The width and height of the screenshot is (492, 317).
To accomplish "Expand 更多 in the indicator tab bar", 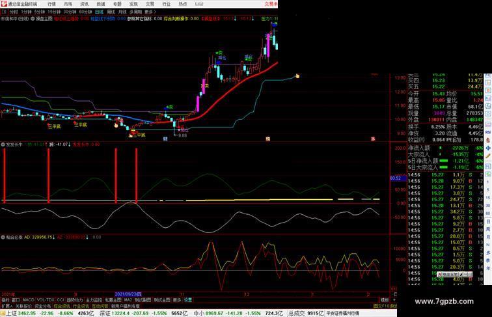I will click(x=177, y=300).
